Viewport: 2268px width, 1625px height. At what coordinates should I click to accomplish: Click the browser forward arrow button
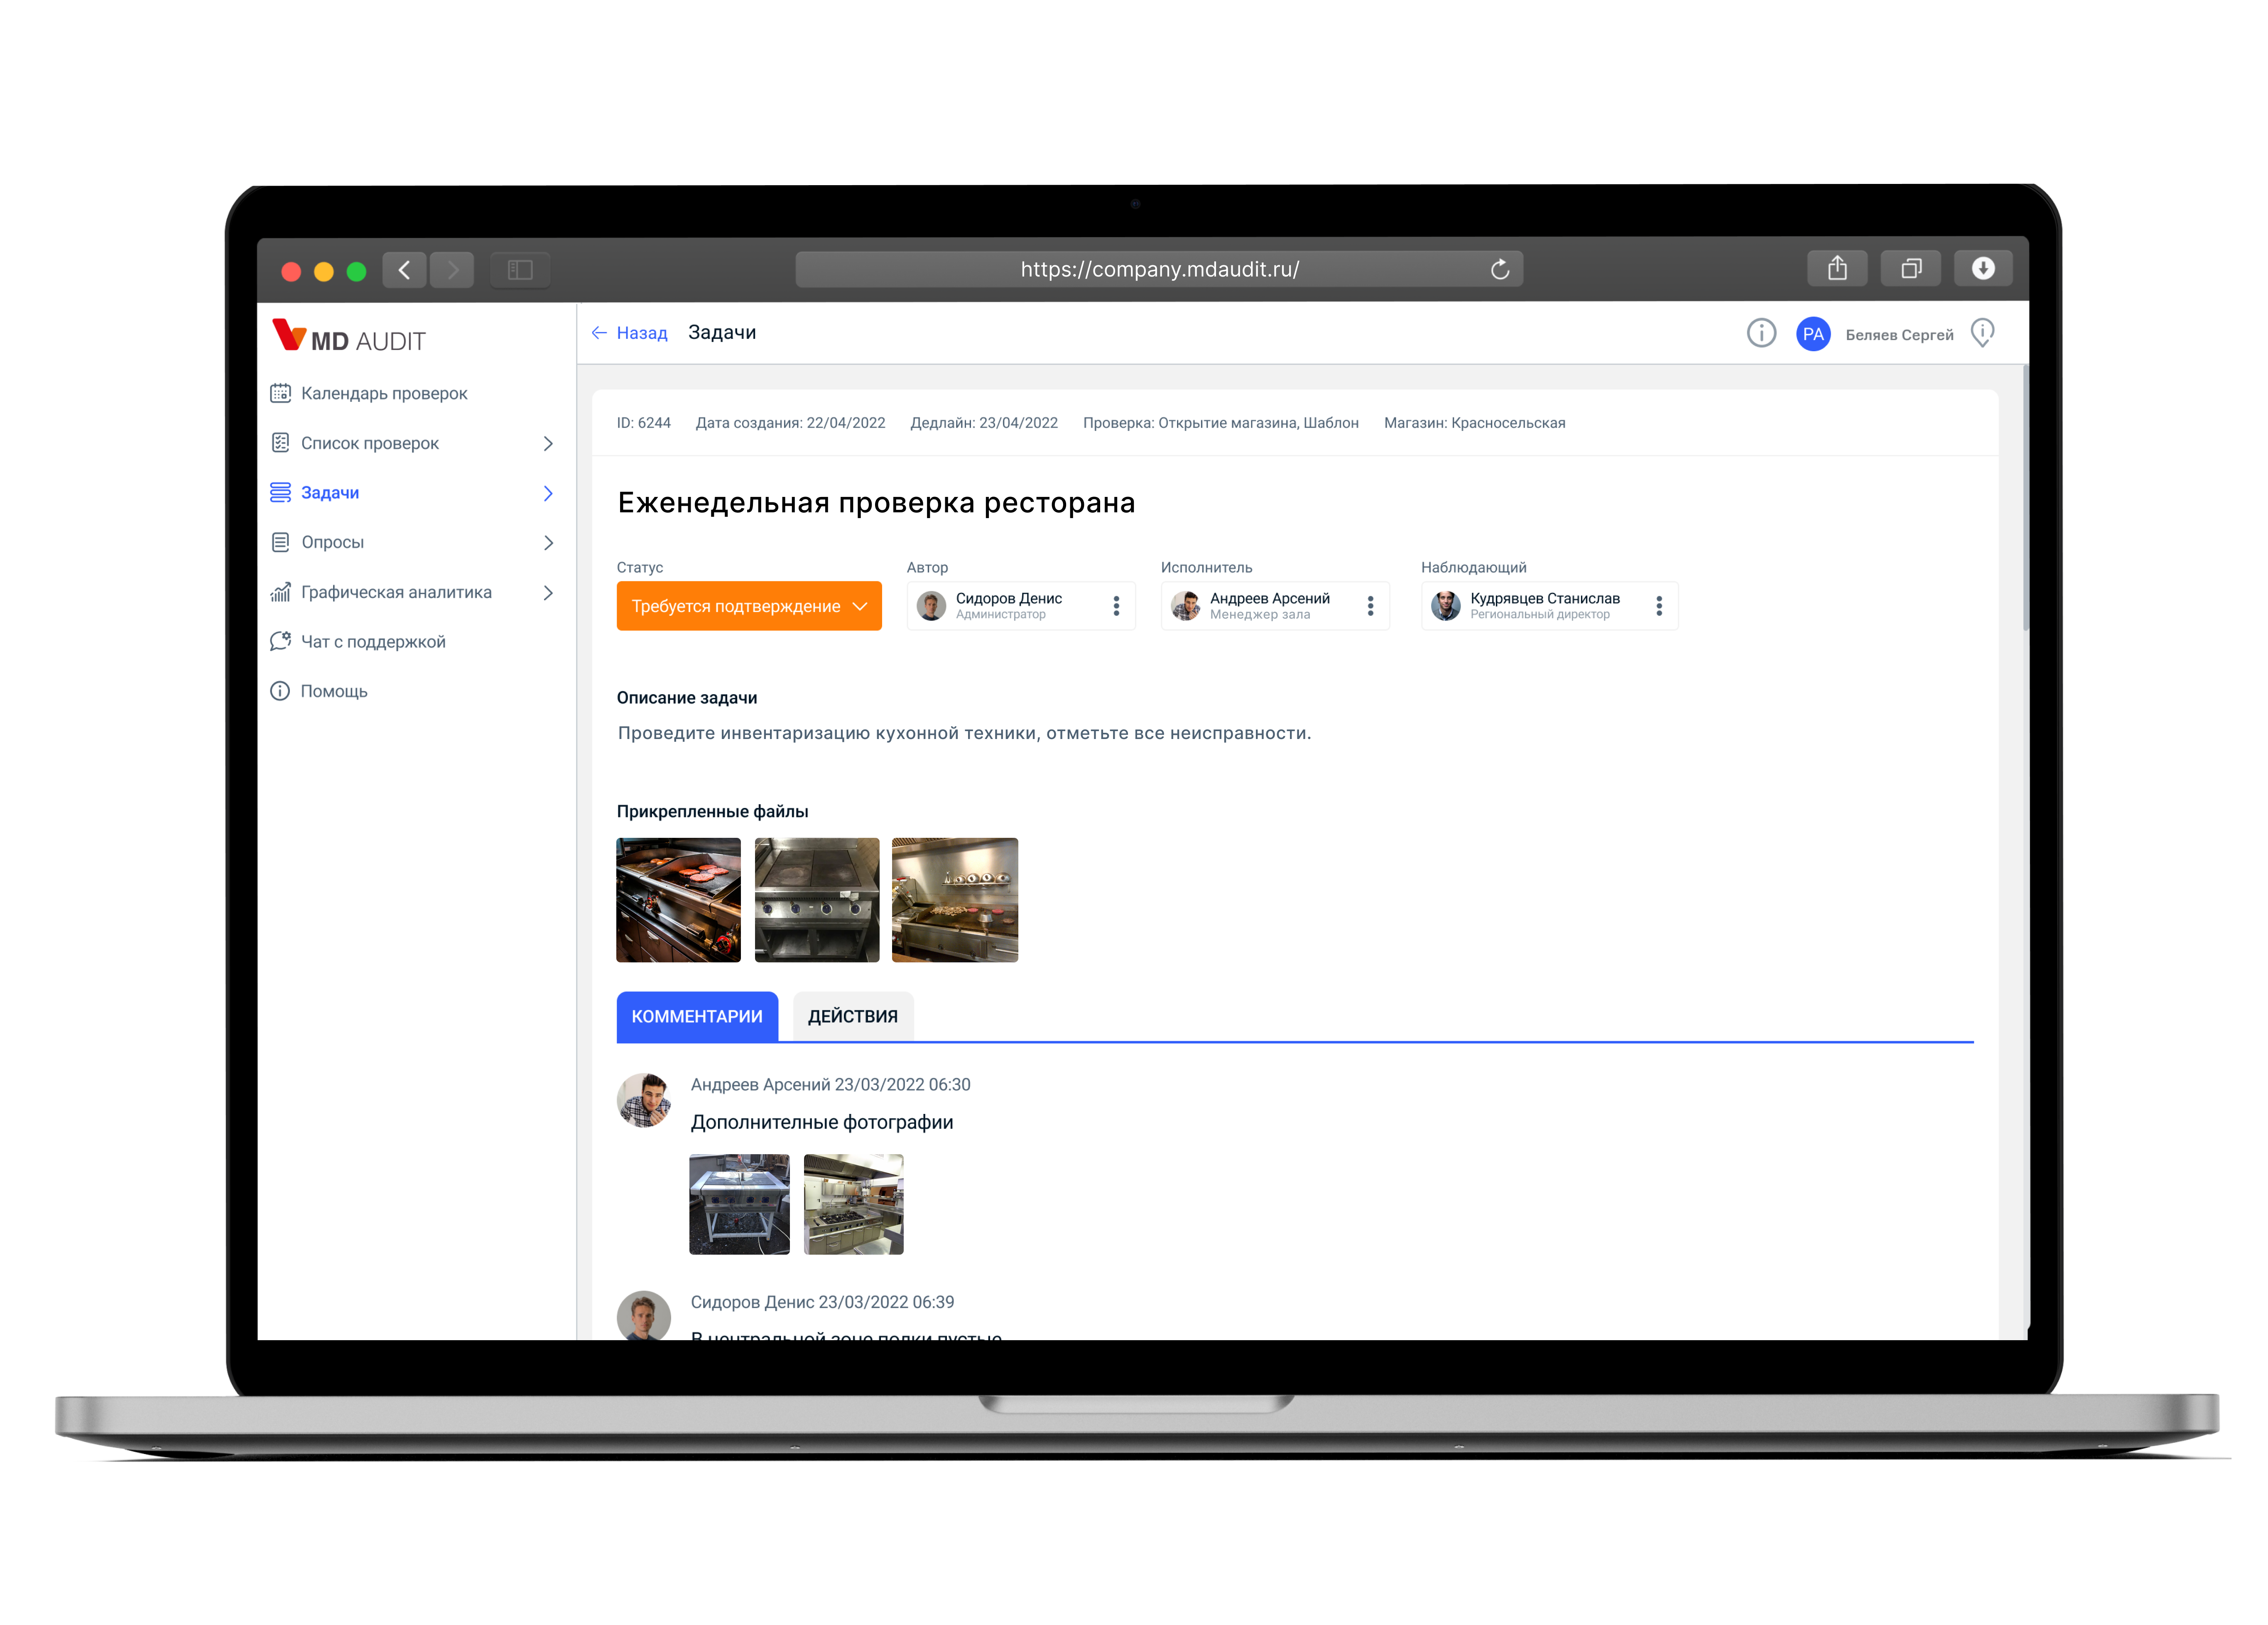[x=452, y=270]
